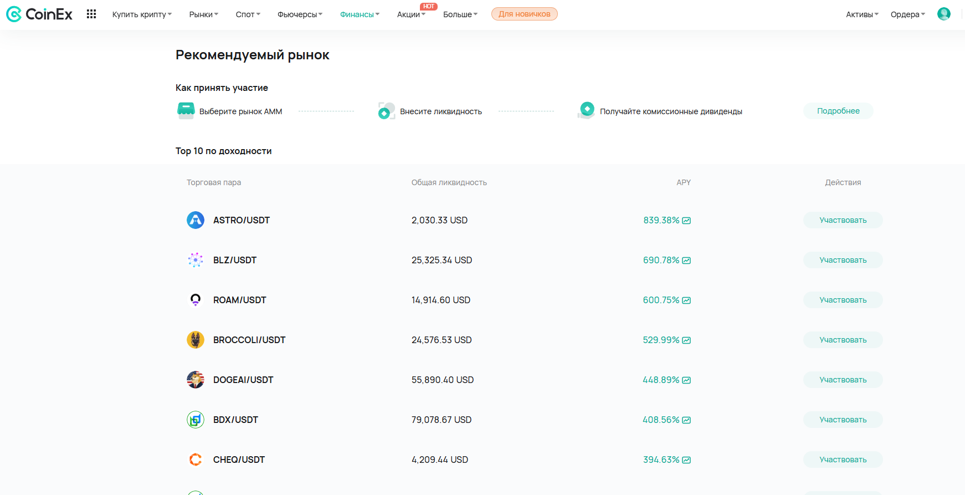This screenshot has width=965, height=495.
Task: Expand the Ордера dropdown
Action: [x=908, y=14]
